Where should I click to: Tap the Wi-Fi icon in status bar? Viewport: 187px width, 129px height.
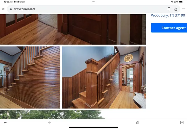(x=172, y=2)
